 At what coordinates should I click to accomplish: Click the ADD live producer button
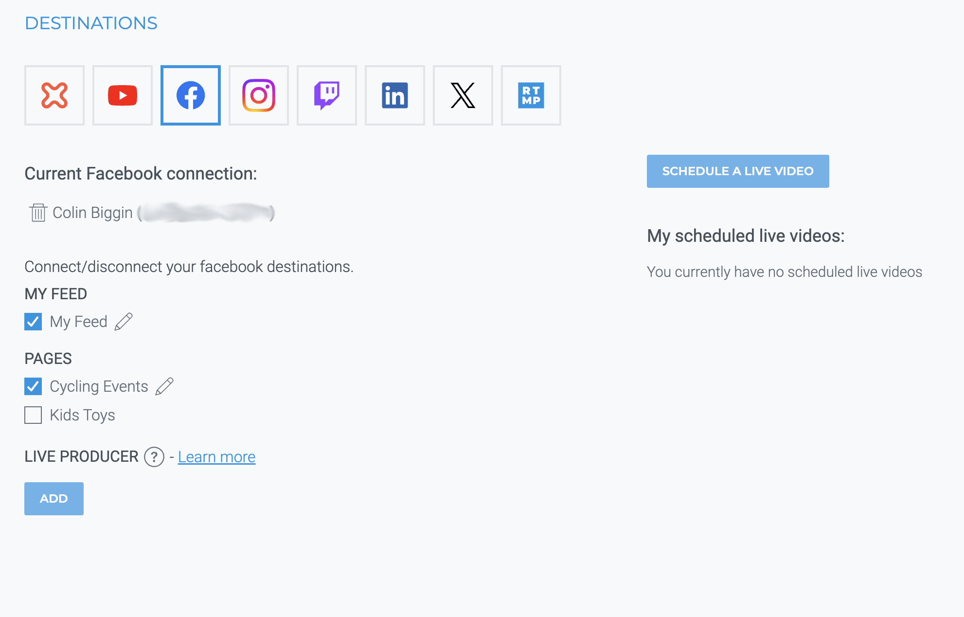pyautogui.click(x=54, y=499)
